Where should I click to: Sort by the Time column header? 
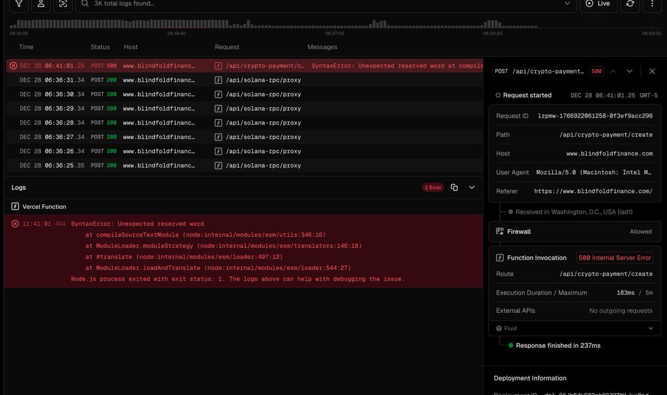pyautogui.click(x=26, y=47)
